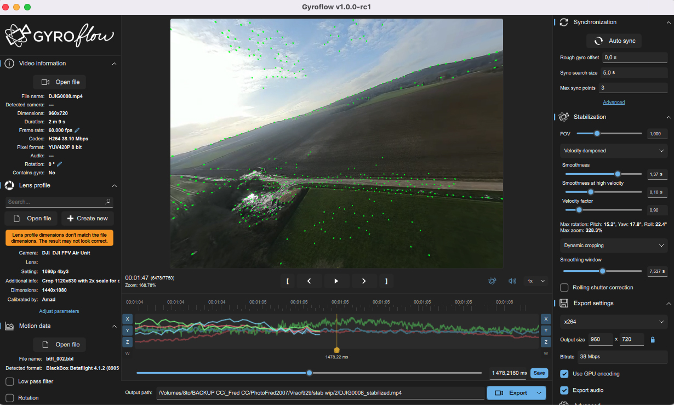
Task: Click the Motion data section icon
Action: [9, 326]
